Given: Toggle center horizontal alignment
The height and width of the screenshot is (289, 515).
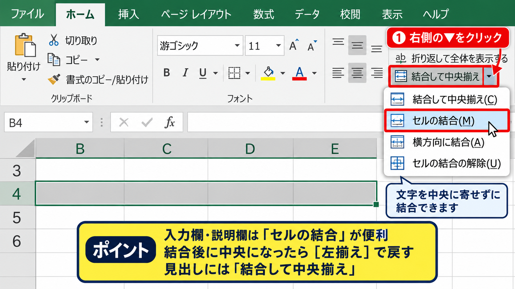Looking at the screenshot, I should click(357, 73).
